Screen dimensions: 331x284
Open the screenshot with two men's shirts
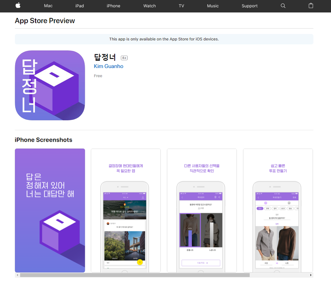pos(278,210)
